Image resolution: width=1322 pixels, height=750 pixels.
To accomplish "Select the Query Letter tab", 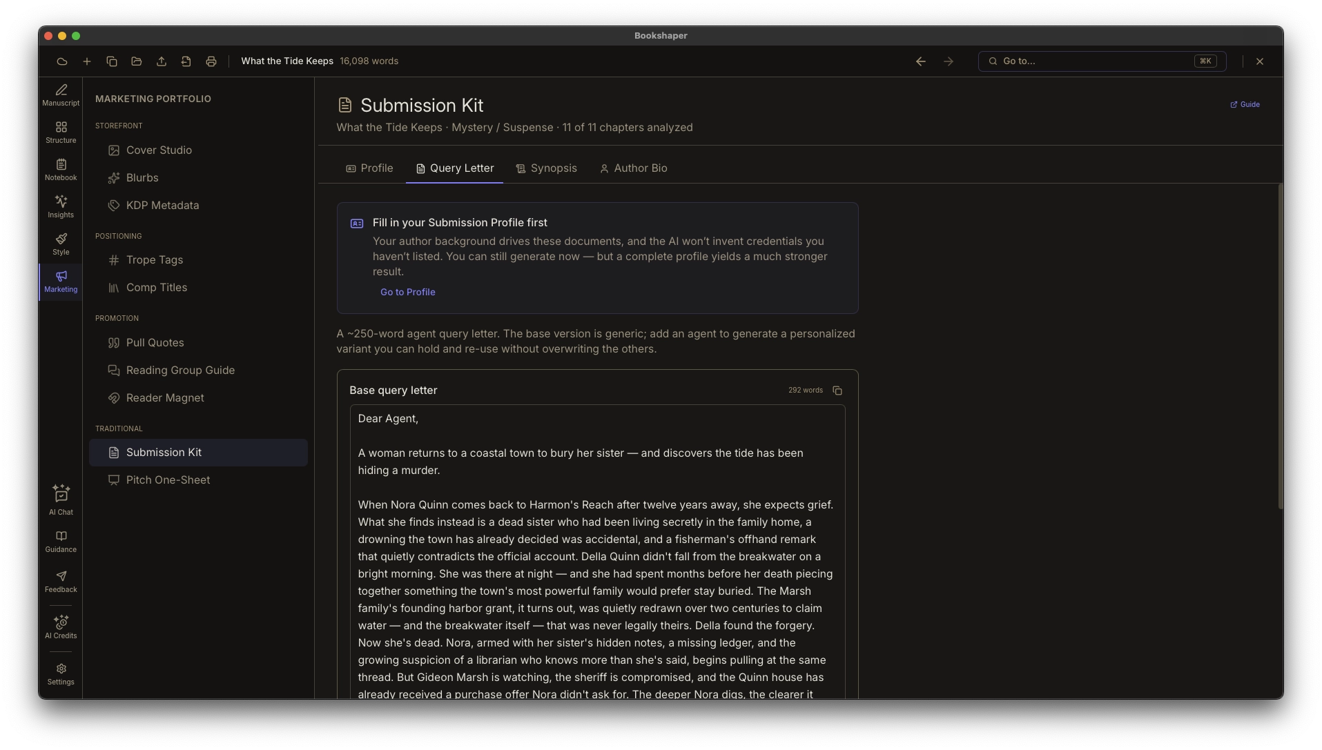I will pos(454,168).
